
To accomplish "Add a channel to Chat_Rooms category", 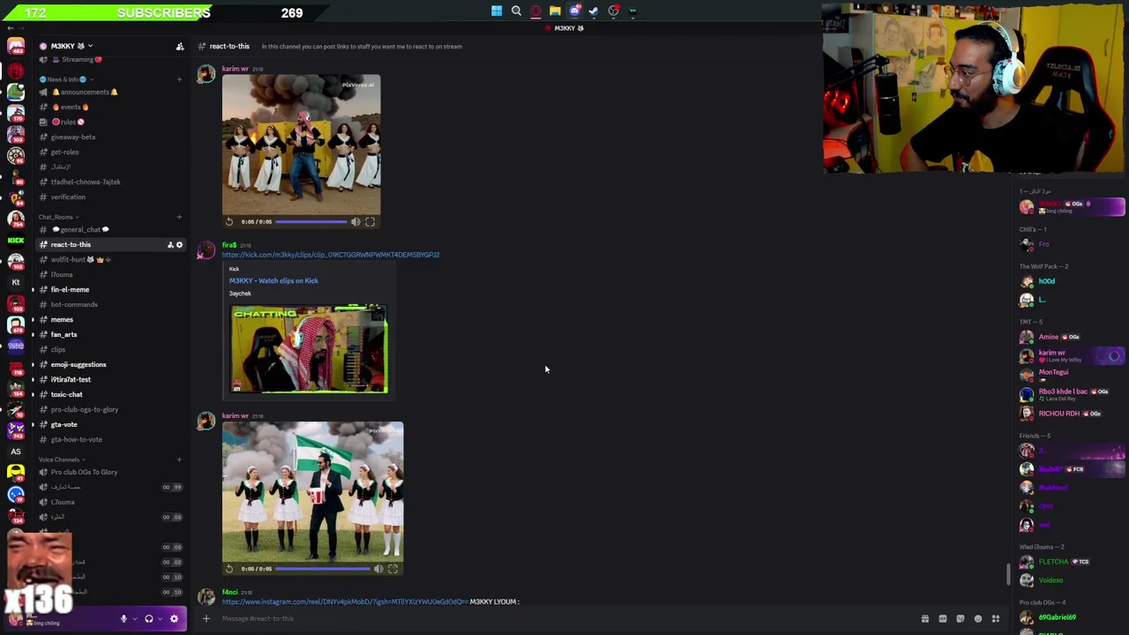I will point(179,217).
